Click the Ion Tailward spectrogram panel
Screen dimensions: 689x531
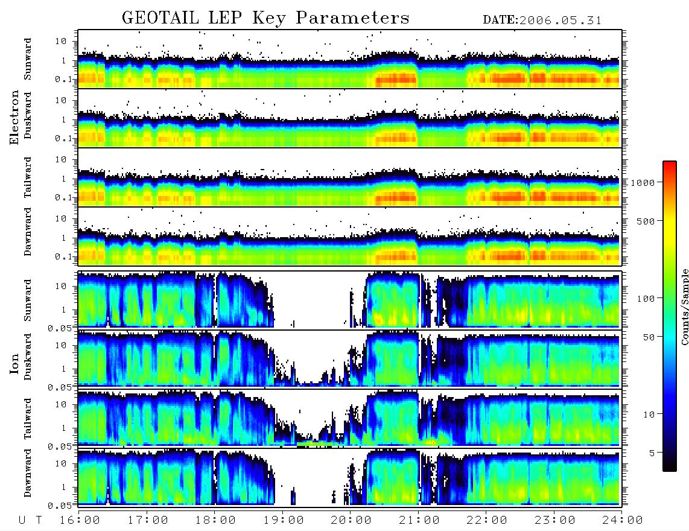point(350,419)
